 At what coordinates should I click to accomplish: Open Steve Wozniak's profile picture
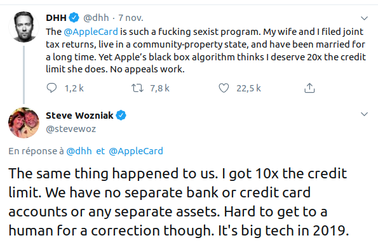(24, 123)
